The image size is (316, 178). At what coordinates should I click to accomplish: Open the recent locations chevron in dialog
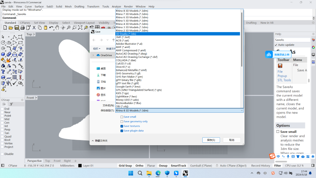(x=107, y=40)
